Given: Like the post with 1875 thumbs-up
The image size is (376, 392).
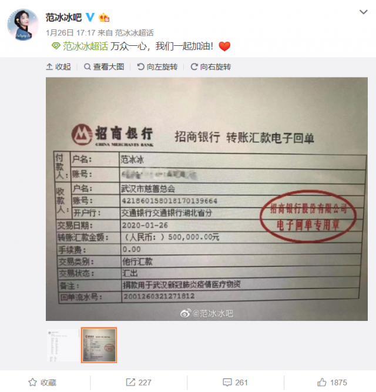Looking at the screenshot, I should pyautogui.click(x=333, y=382).
